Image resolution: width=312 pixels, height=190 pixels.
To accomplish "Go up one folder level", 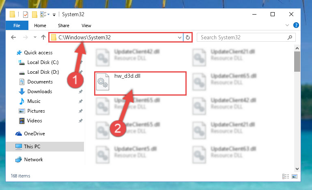I will coord(43,37).
